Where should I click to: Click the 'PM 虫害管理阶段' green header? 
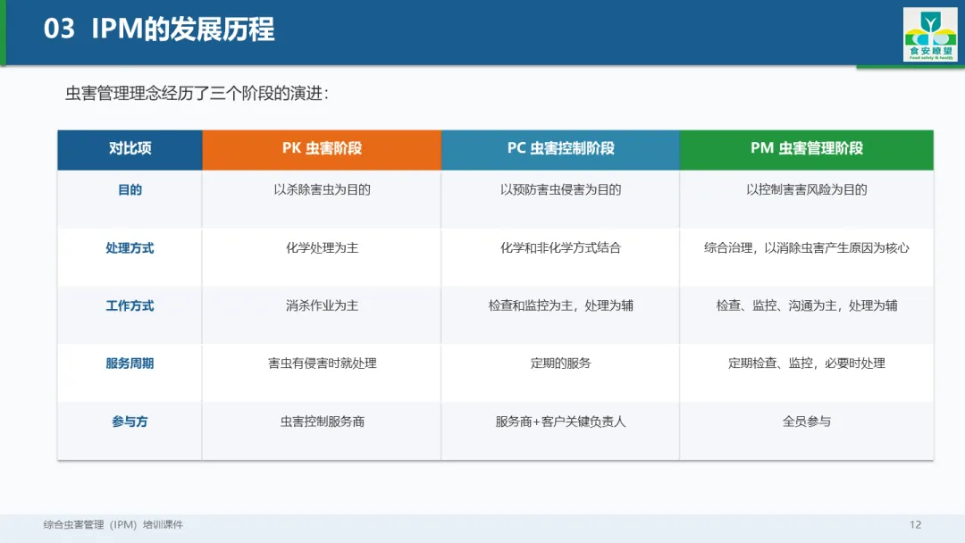[x=807, y=148]
